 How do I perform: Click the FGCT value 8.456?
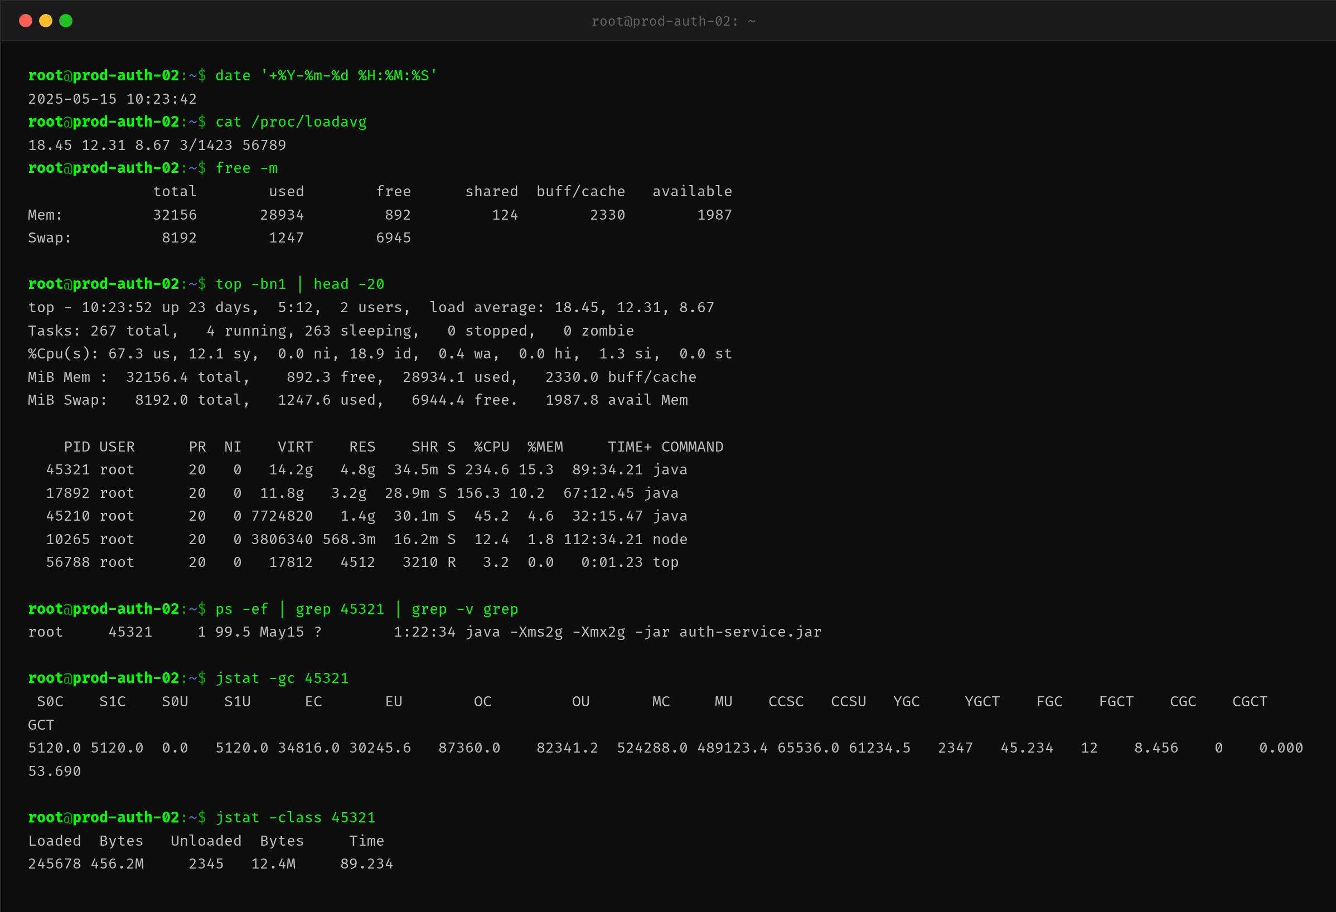coord(1156,748)
